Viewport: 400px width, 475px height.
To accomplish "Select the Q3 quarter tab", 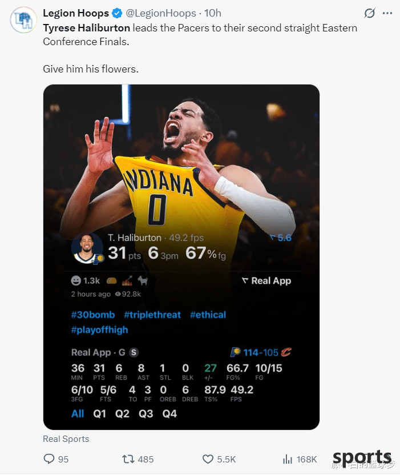I will [x=146, y=413].
